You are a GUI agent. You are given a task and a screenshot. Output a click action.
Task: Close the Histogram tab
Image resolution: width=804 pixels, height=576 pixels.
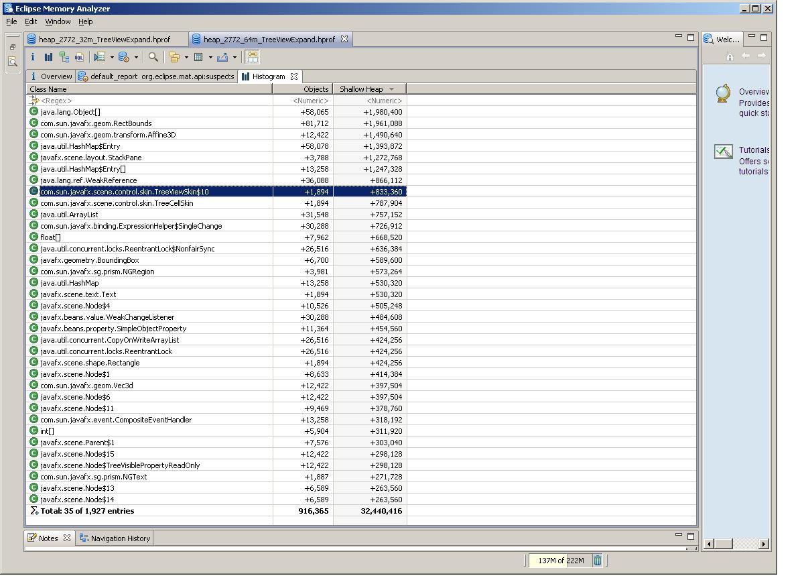point(294,76)
